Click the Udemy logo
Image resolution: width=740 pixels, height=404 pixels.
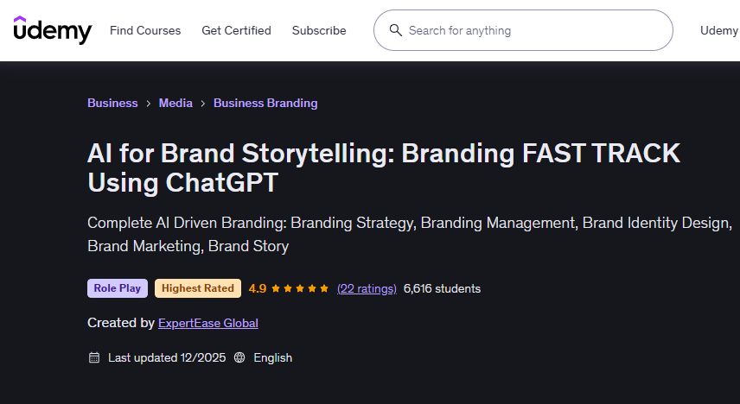(52, 30)
